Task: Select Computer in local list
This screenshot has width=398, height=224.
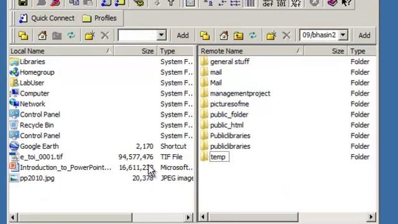Action: 35,93
